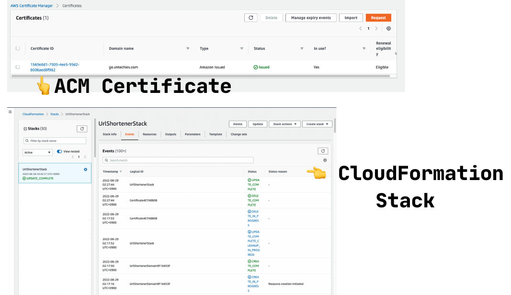This screenshot has height=295, width=511.
Task: Refresh the Certificates list
Action: [251, 18]
